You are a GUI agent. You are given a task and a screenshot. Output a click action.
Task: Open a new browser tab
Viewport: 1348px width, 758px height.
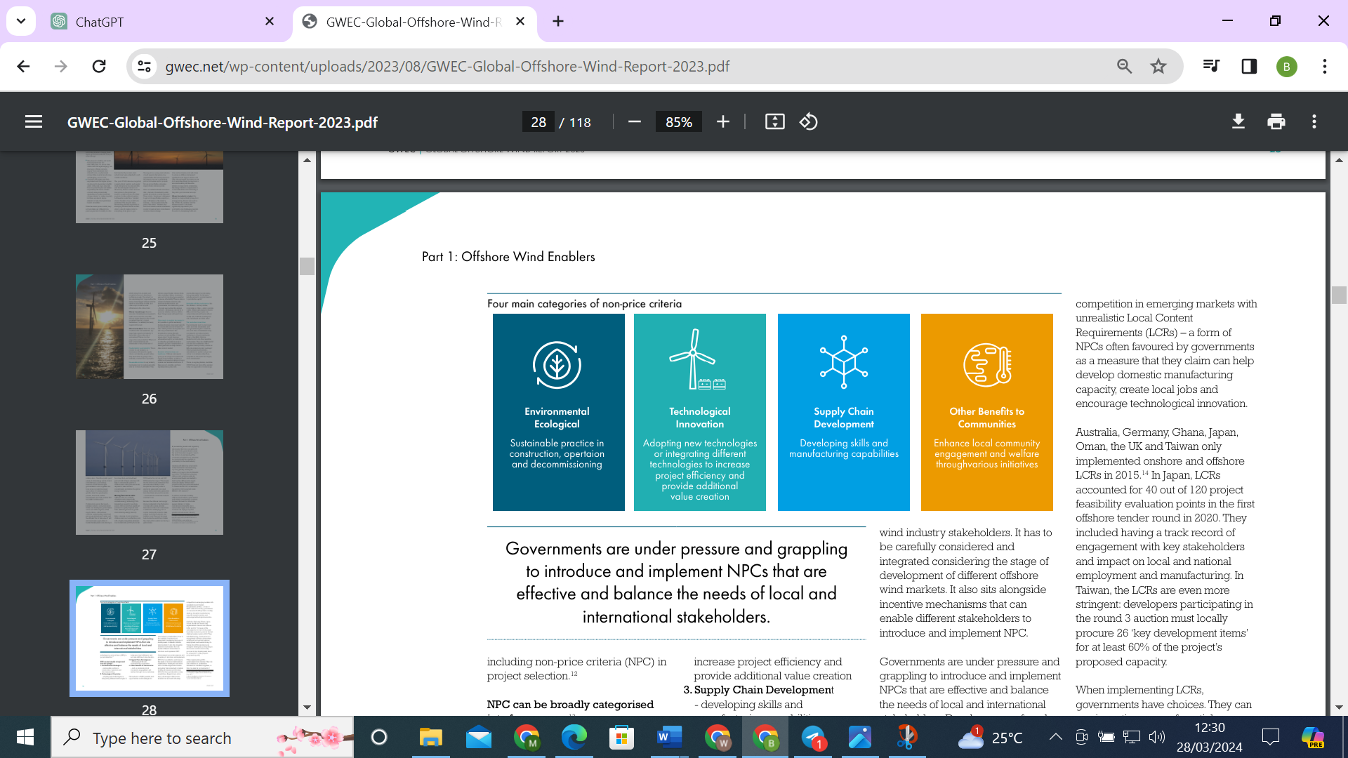(x=558, y=22)
